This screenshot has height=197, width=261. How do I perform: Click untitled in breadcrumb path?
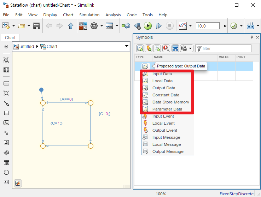(27, 47)
